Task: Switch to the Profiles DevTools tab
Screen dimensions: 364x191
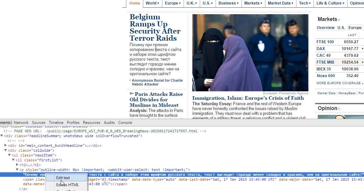Action: (x=73, y=123)
